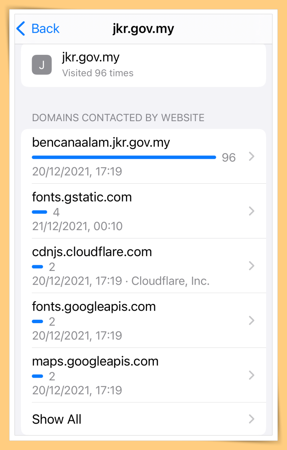Click the Visited 96 times summary card
This screenshot has width=287, height=450.
point(143,66)
